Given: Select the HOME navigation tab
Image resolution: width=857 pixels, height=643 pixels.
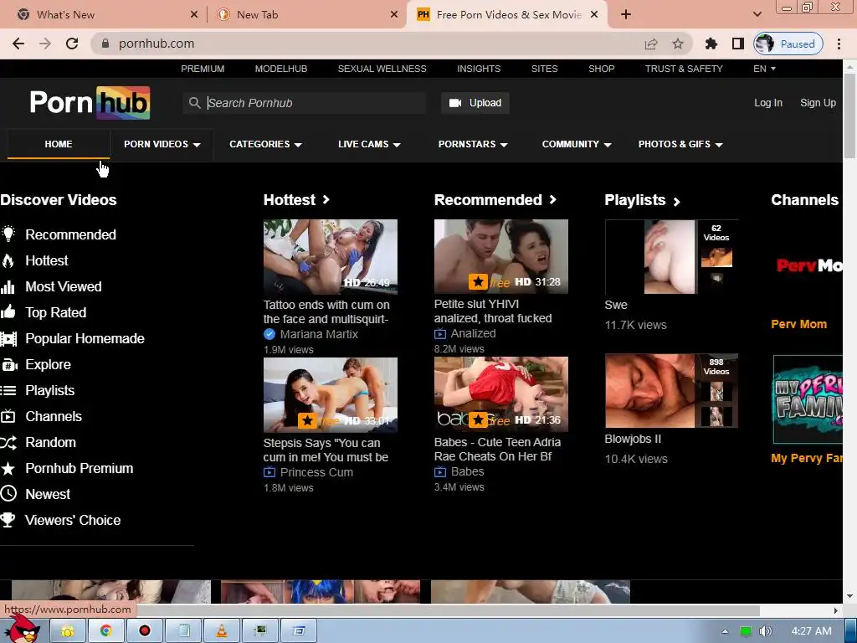Looking at the screenshot, I should (x=59, y=144).
